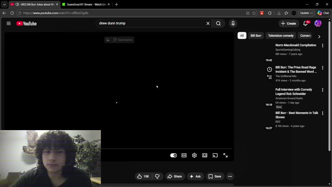
Task: Open the browser extensions puzzle icon
Action: click(x=270, y=13)
